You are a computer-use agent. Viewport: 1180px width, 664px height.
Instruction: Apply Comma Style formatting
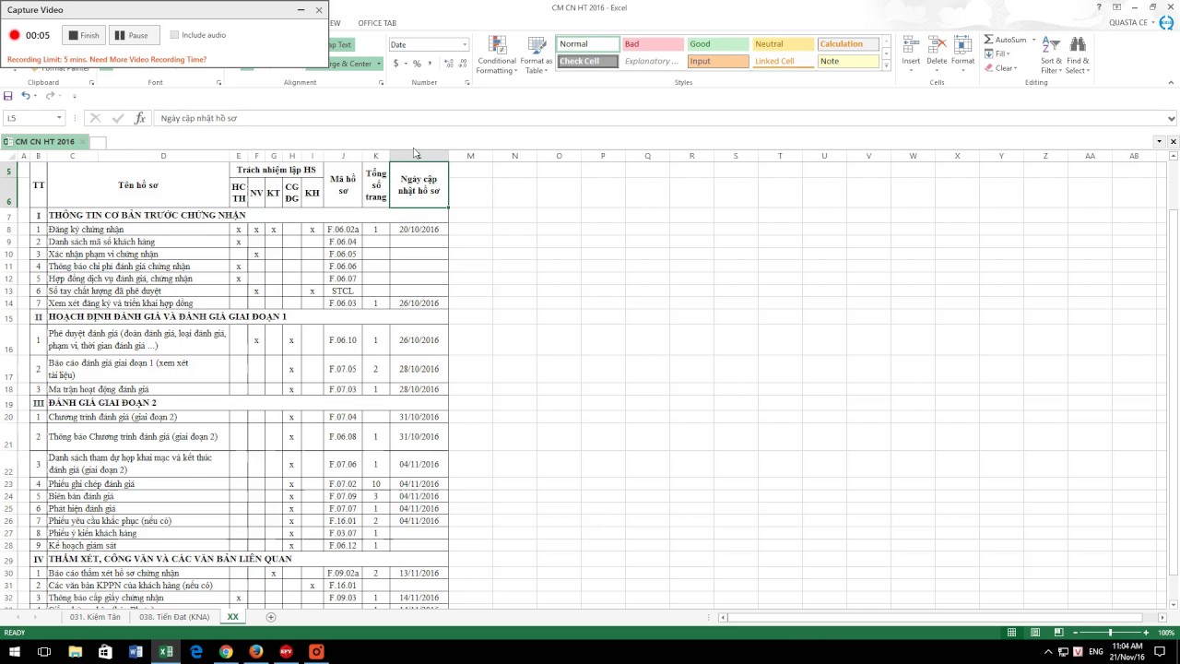429,64
